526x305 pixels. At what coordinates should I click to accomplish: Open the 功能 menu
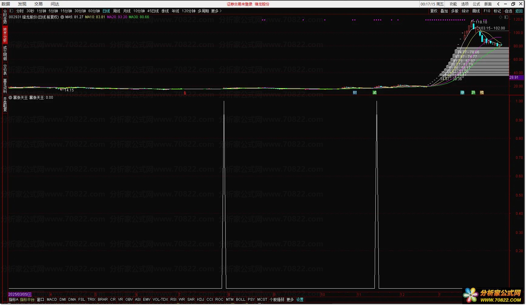[x=453, y=4]
